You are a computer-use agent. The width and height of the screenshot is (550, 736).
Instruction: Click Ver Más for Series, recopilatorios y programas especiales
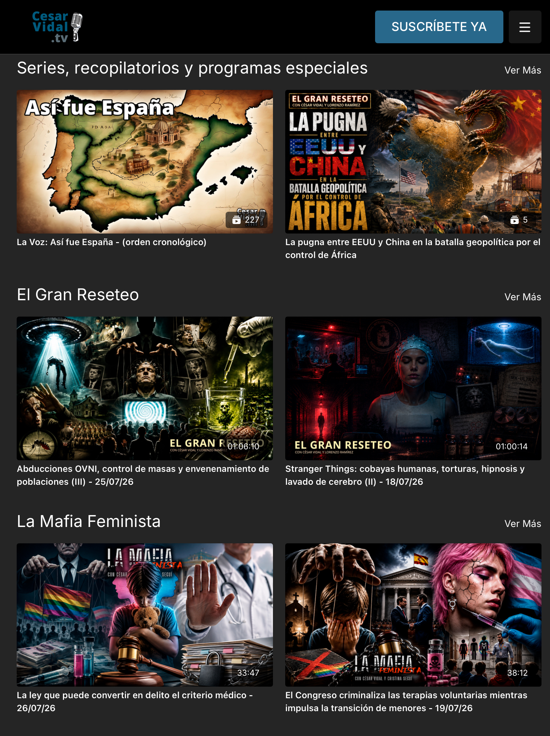click(x=523, y=70)
